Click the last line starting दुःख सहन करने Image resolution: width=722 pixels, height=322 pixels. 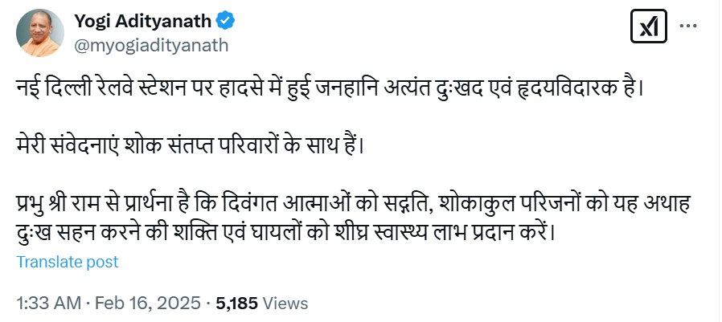point(285,234)
